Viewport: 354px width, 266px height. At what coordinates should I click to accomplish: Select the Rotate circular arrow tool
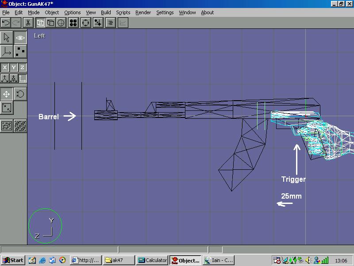(x=20, y=94)
